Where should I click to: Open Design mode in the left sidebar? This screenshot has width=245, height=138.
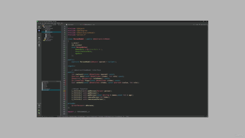point(39,34)
